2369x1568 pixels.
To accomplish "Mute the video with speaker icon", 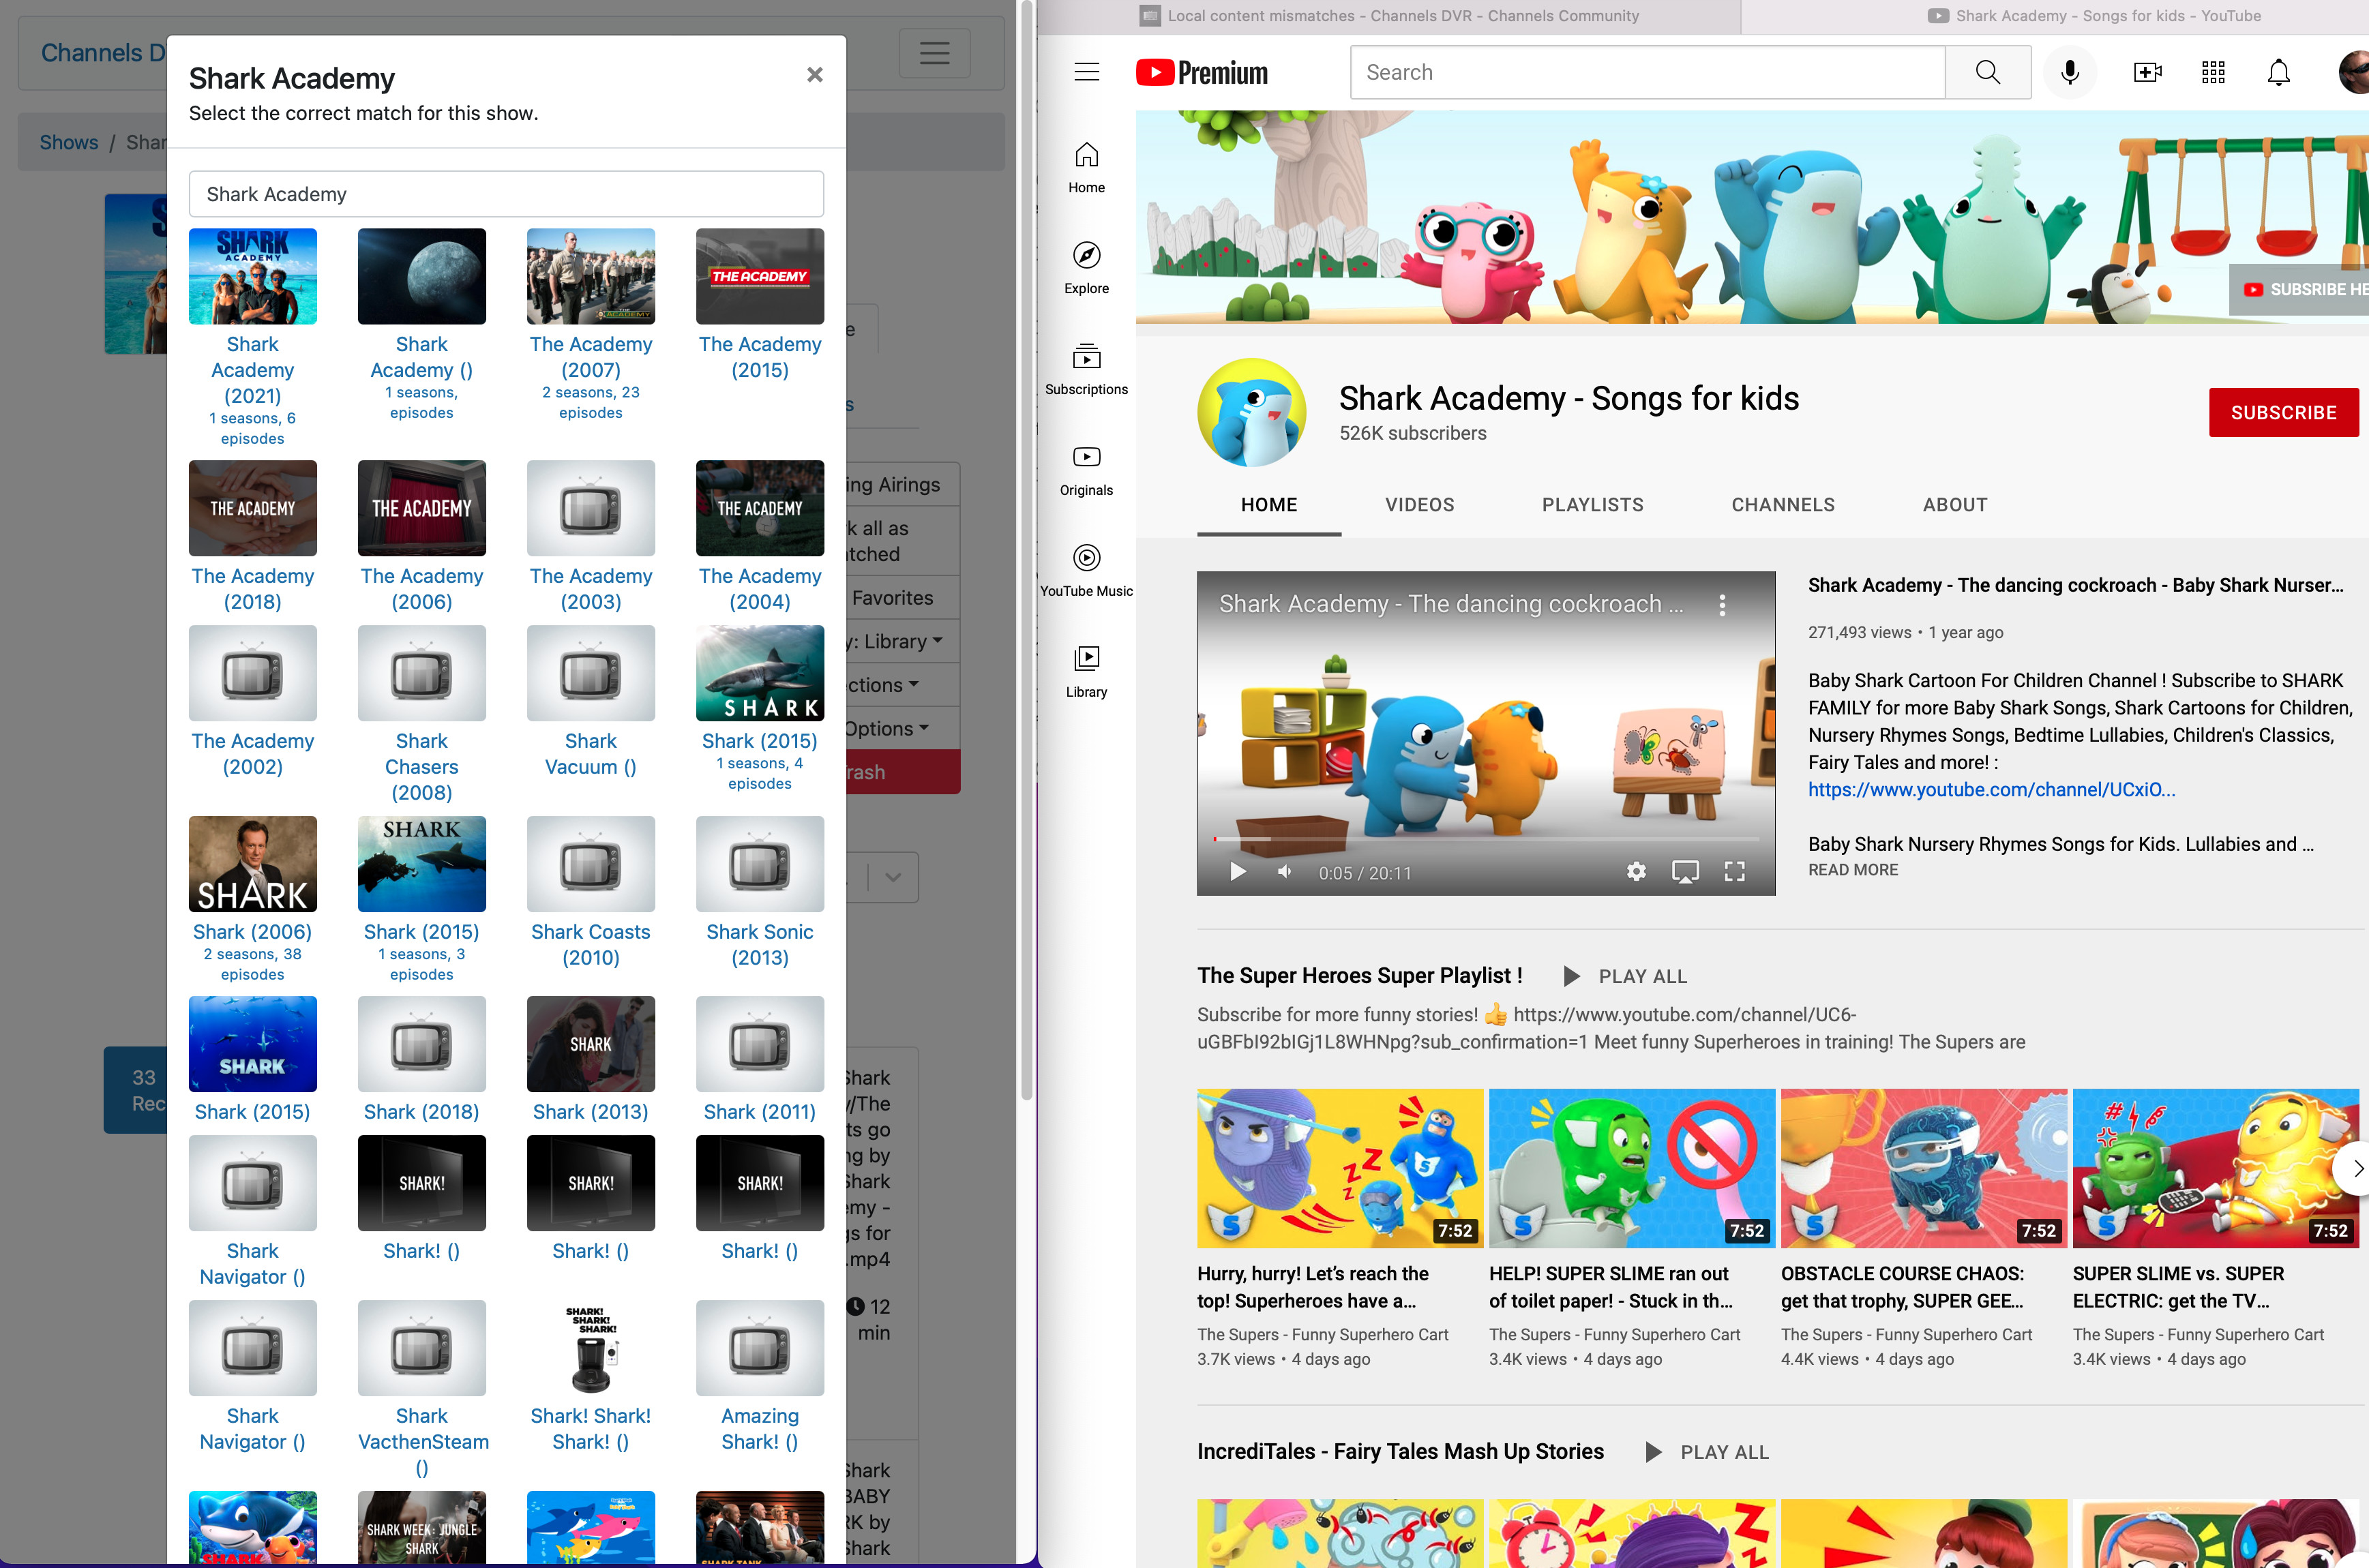I will tap(1285, 872).
